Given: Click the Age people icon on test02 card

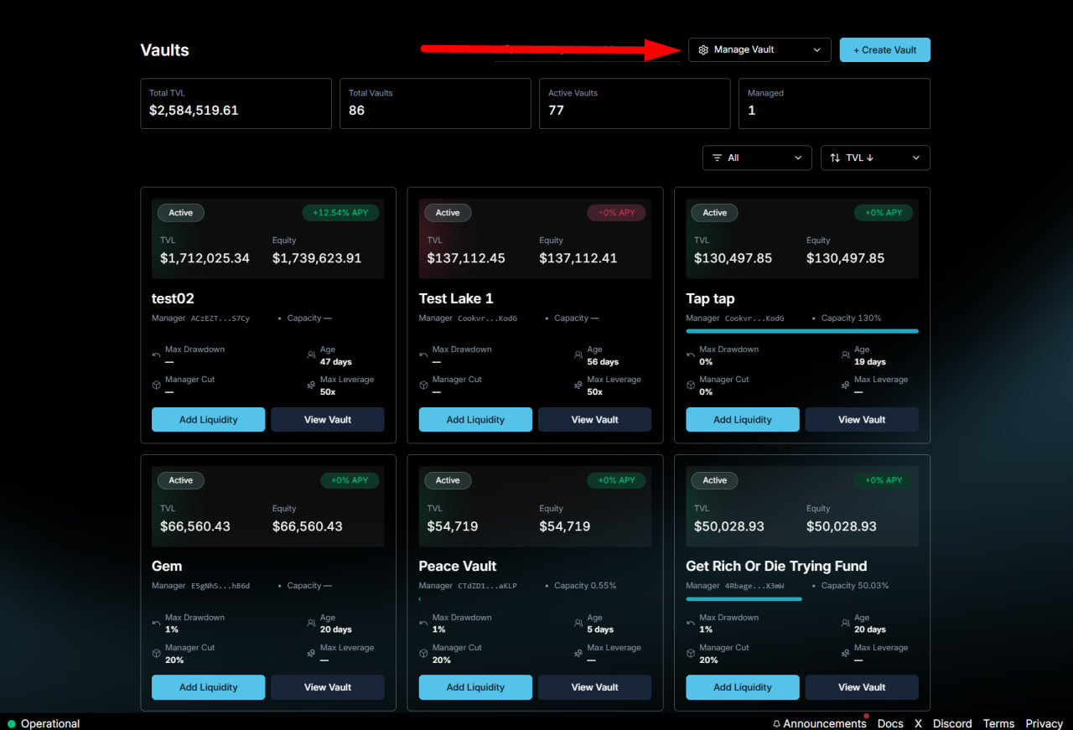Looking at the screenshot, I should [311, 355].
